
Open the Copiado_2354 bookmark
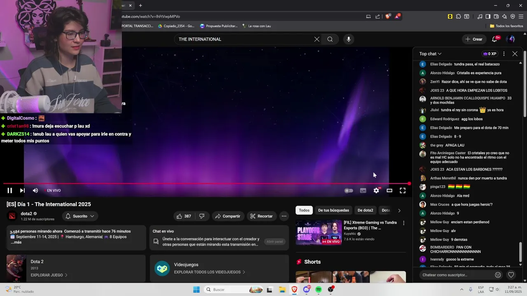click(176, 26)
